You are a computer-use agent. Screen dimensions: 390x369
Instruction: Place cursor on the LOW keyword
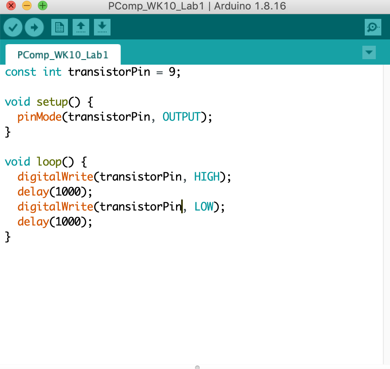coord(204,207)
